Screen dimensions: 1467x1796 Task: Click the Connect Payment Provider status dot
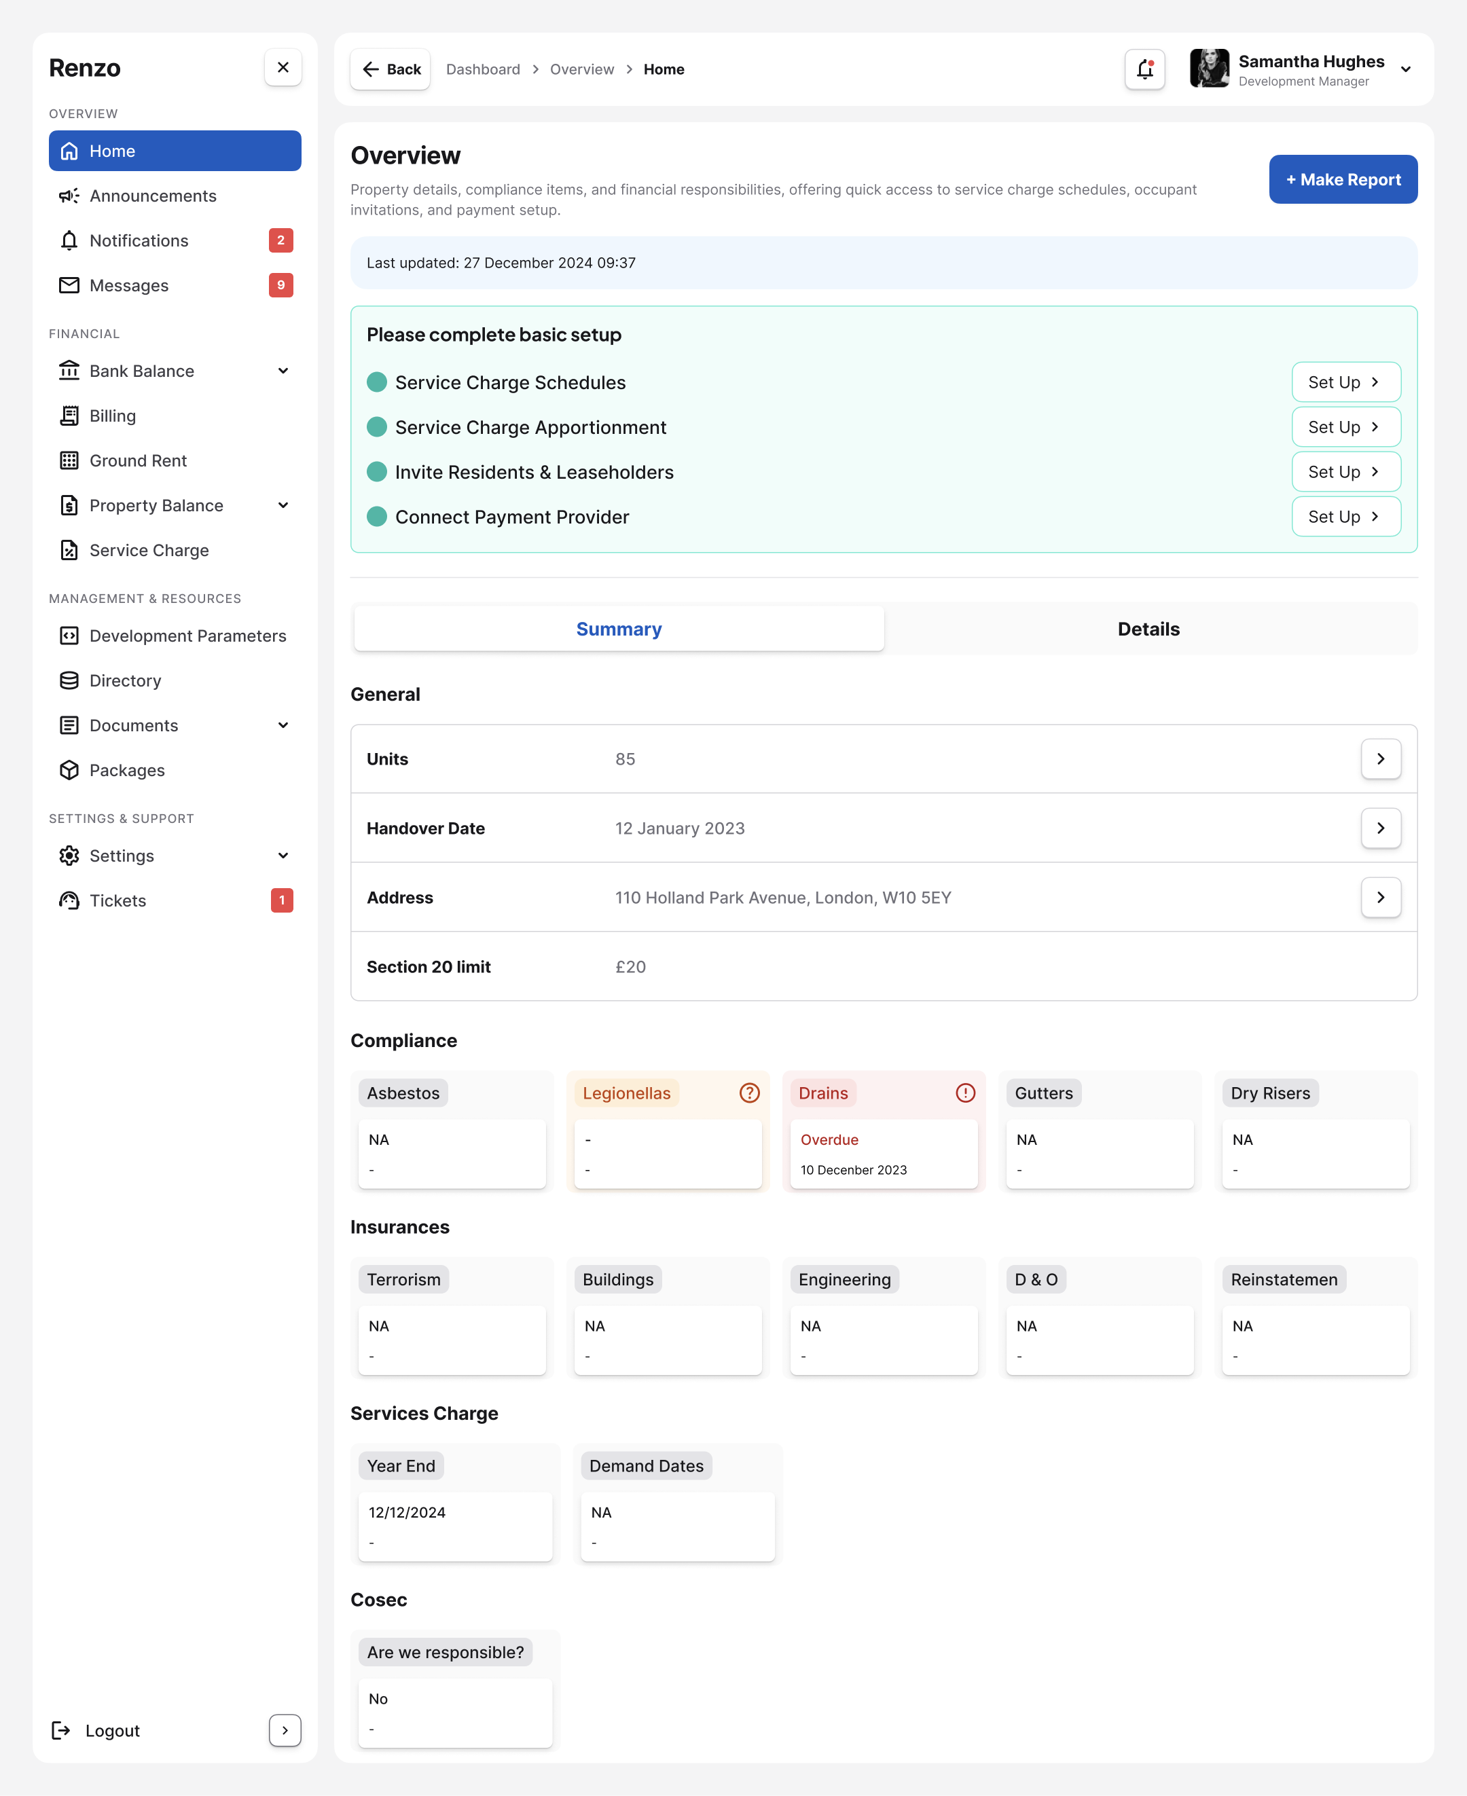[377, 516]
